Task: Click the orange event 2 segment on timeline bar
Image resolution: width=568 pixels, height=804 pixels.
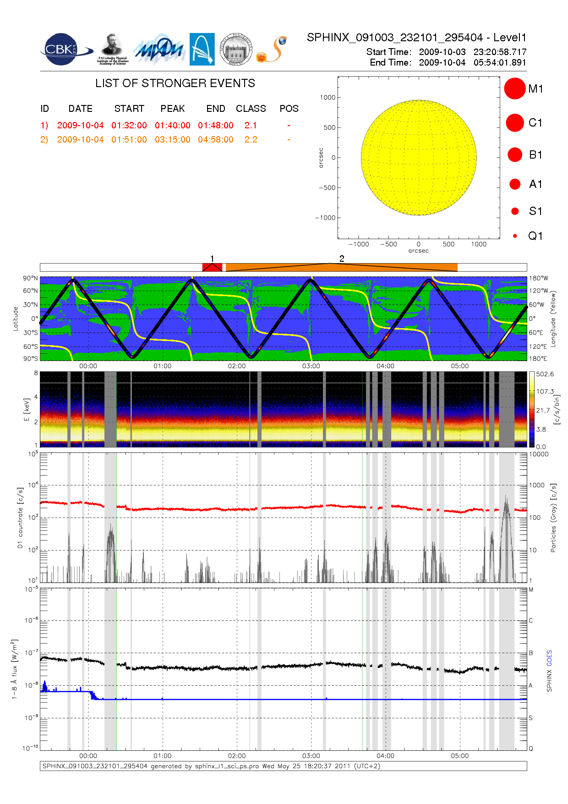Action: pyautogui.click(x=341, y=267)
